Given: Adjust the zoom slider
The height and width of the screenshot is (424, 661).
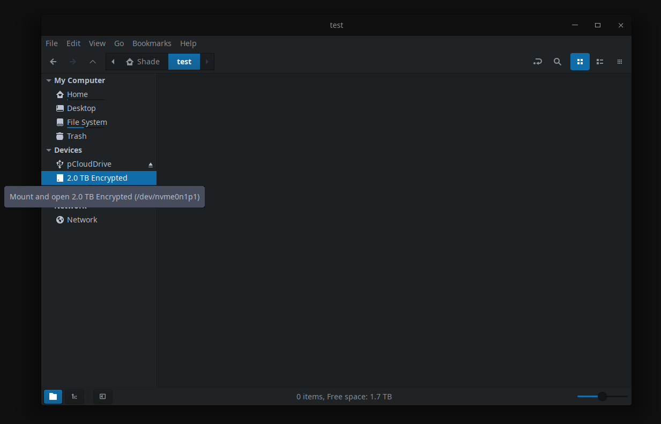Looking at the screenshot, I should [602, 396].
